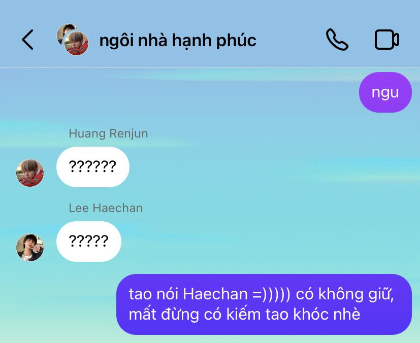Click the '=)))))' emoticon in the last message
Image resolution: width=420 pixels, height=343 pixels.
click(271, 294)
